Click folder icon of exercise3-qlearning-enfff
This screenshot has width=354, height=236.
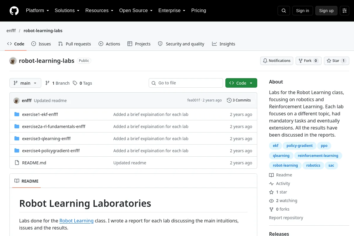[x=17, y=139]
